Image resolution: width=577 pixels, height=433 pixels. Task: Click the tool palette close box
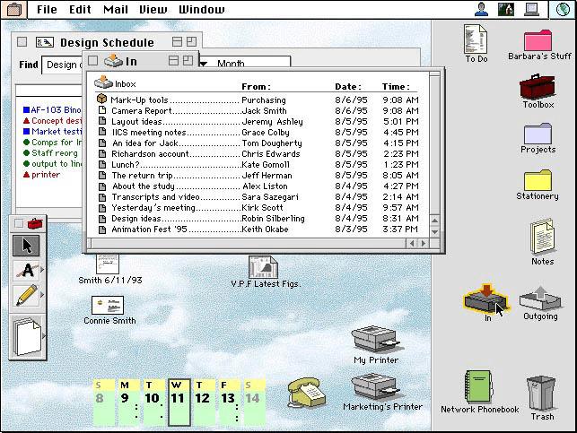[19, 223]
